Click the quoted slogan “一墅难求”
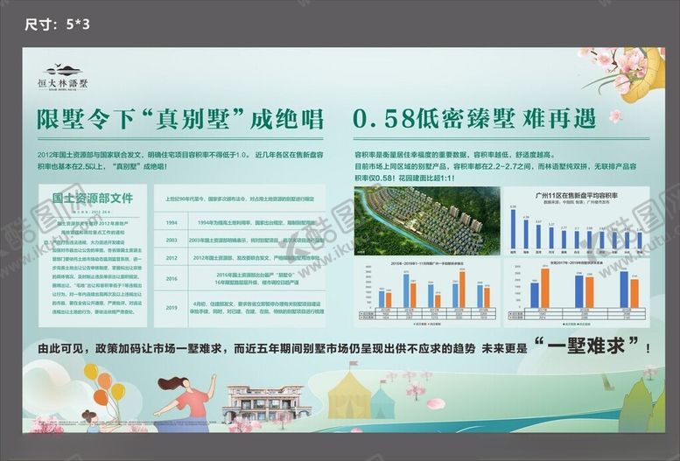Screen dimensions: 680x461 tap(587, 346)
